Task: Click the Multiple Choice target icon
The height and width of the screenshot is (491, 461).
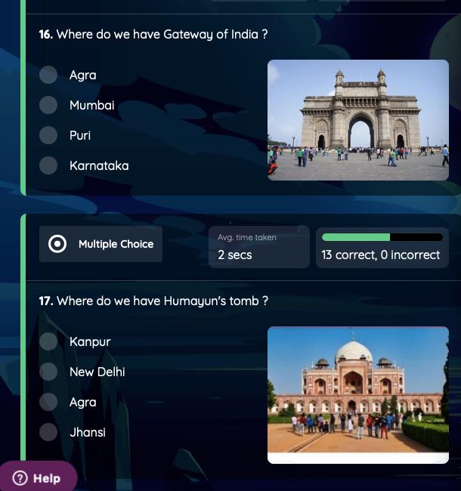Action: tap(57, 244)
